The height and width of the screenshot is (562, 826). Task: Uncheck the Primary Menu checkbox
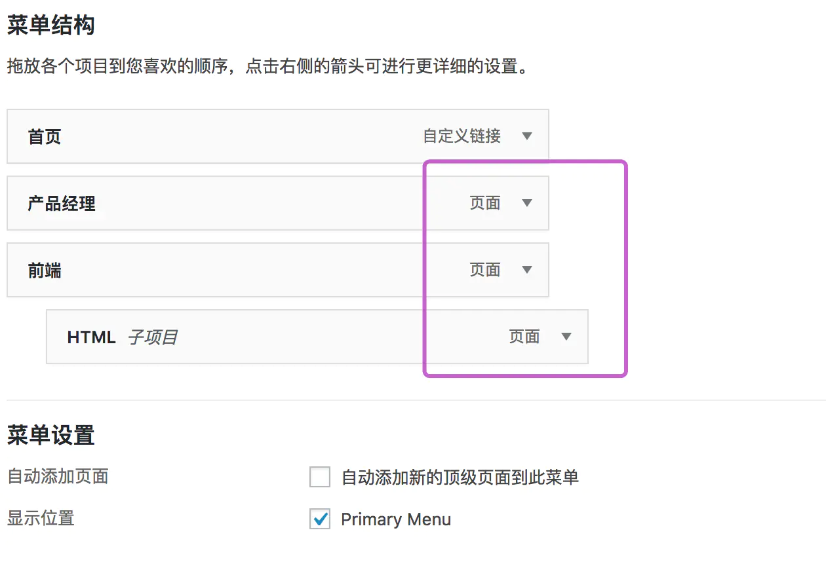(320, 519)
